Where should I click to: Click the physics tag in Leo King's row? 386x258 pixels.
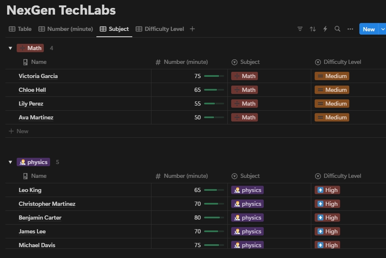tap(247, 190)
